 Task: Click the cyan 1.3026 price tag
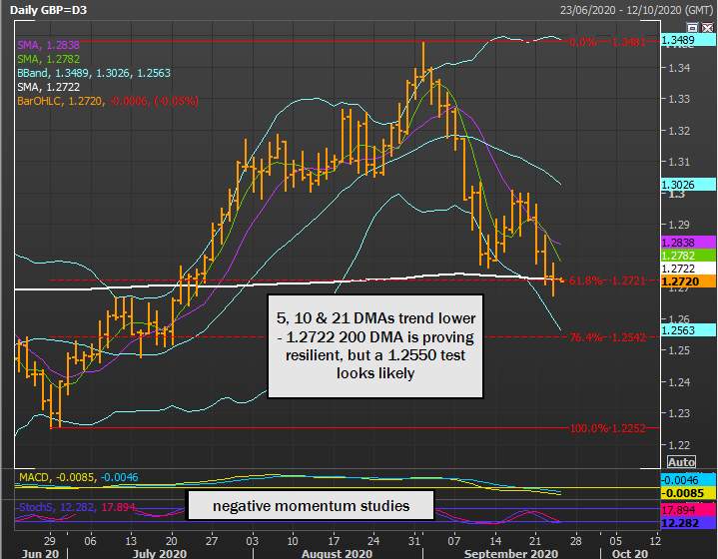(x=688, y=185)
